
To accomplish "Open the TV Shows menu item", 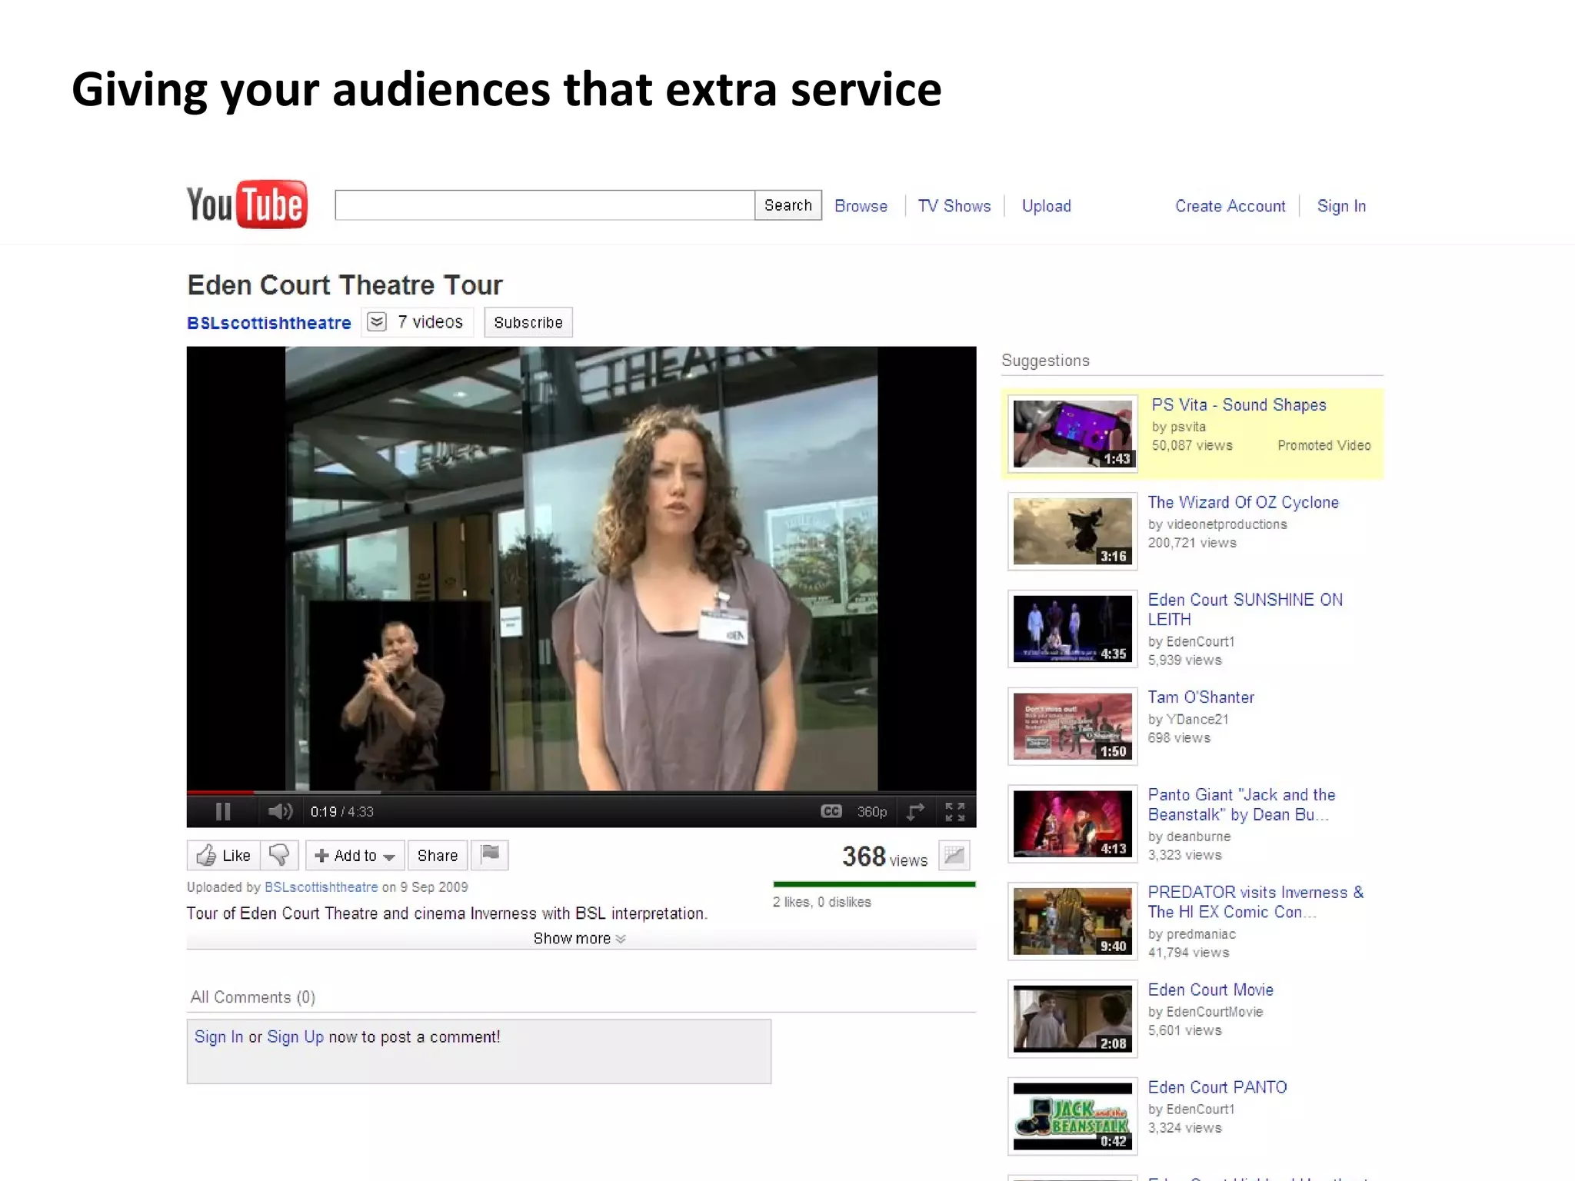I will [x=954, y=206].
